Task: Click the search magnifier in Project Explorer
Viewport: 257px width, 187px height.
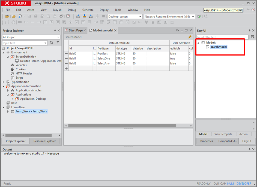Action: coord(52,43)
